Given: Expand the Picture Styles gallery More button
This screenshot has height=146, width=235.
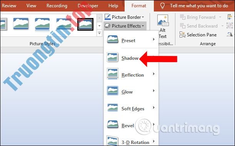Looking at the screenshot, I should pos(99,33).
